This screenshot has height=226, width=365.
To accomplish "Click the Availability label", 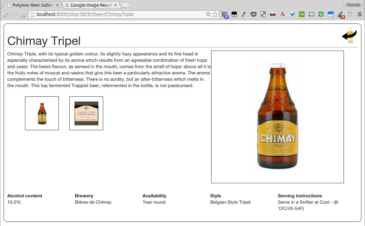I will click(x=154, y=196).
